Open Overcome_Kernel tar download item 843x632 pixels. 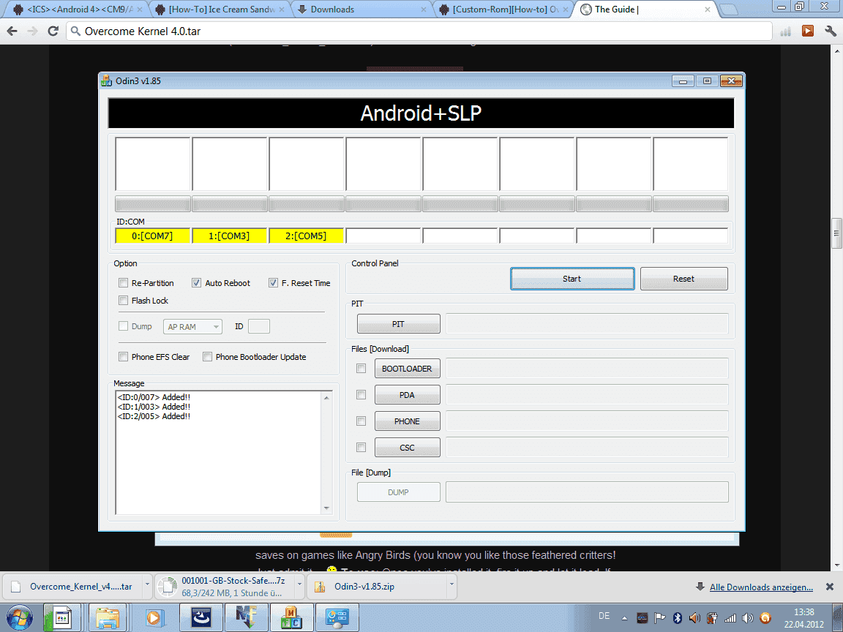pyautogui.click(x=72, y=587)
